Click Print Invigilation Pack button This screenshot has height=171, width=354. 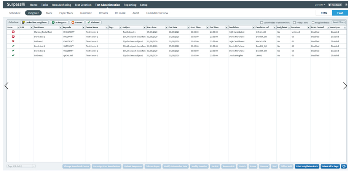[x=307, y=166]
